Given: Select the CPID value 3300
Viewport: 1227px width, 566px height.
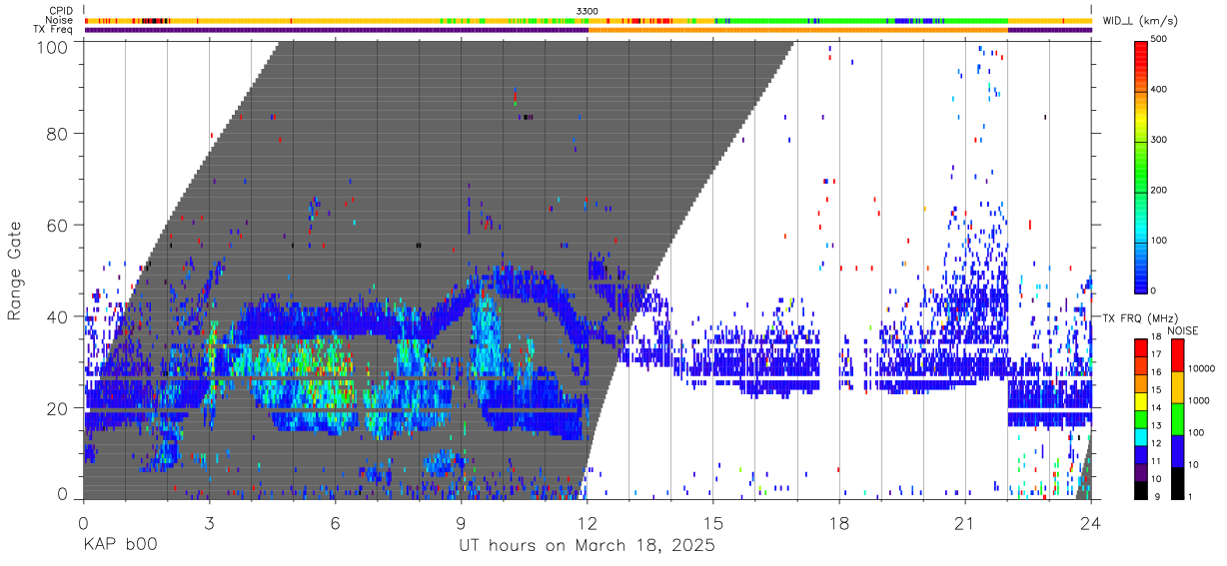Looking at the screenshot, I should coord(588,11).
